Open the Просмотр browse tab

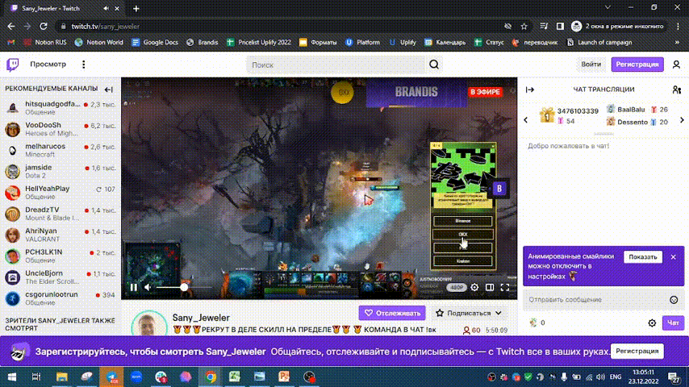click(48, 64)
